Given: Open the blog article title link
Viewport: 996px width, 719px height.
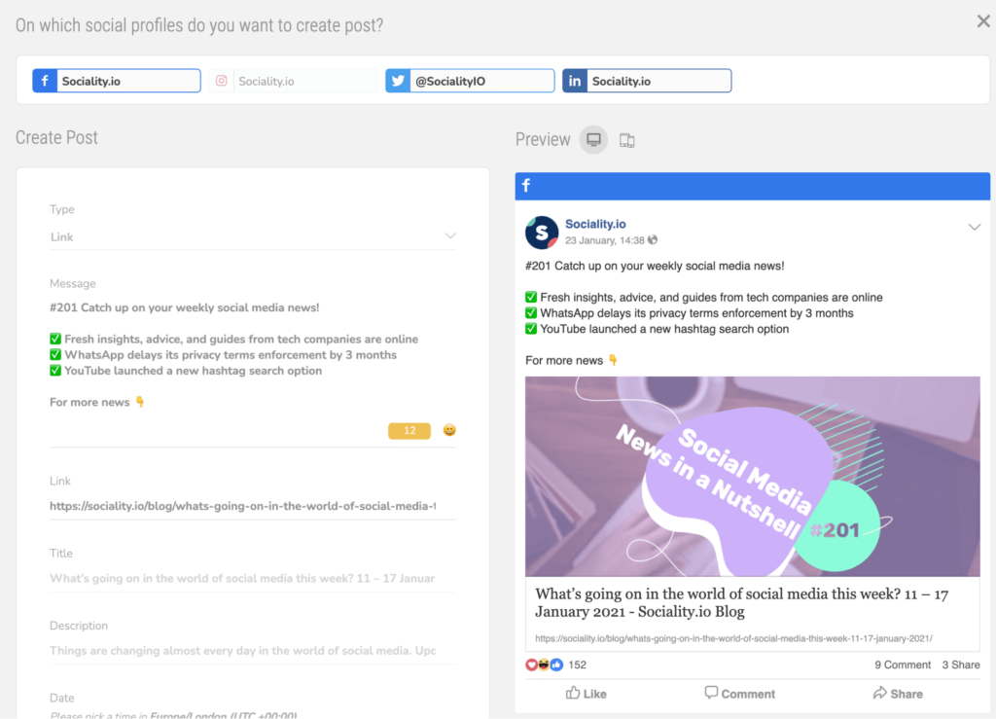Looking at the screenshot, I should click(742, 603).
